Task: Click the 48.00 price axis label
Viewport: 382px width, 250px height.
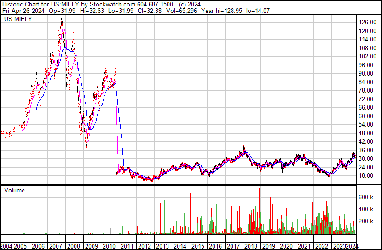Action: click(366, 133)
